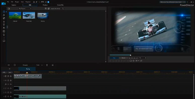Toggle lock on audio track 1

click(11, 80)
